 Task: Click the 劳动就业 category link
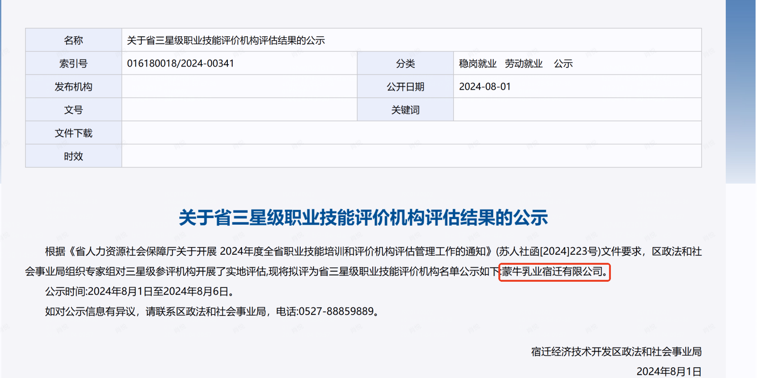523,64
